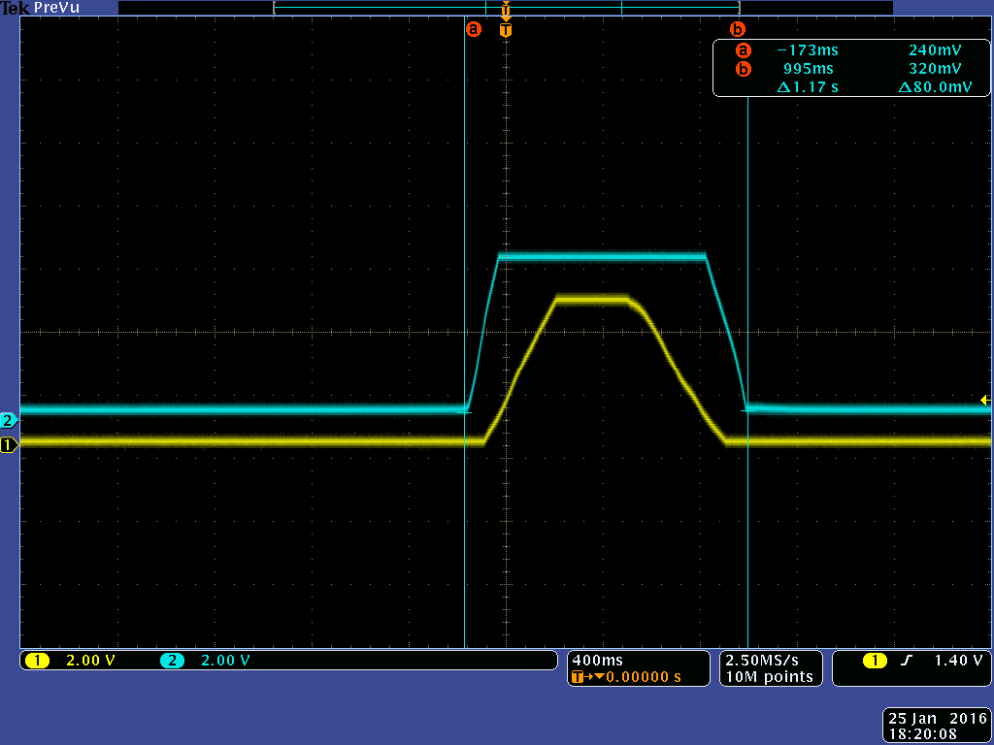
Task: Click the 'a' icon in cursor readout box
Action: pos(743,50)
